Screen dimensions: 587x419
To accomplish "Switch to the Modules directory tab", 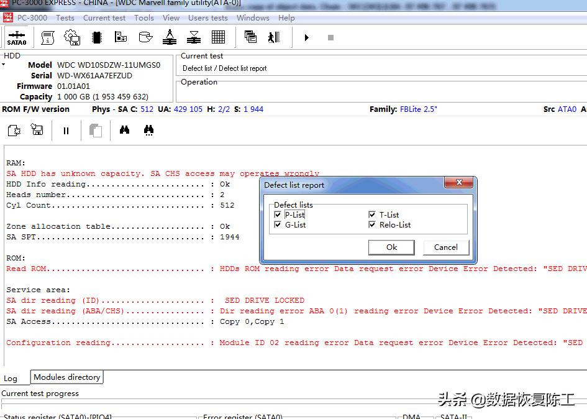I will click(x=66, y=377).
